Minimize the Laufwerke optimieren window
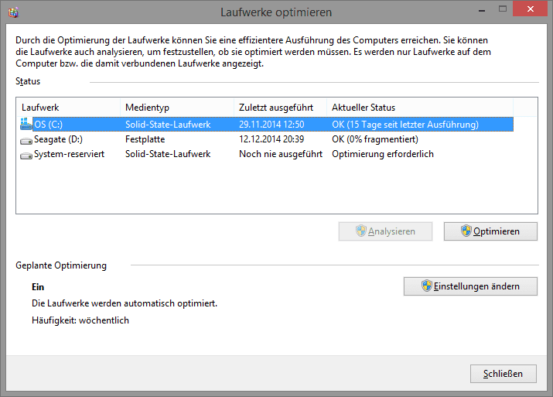The height and width of the screenshot is (397, 553). 482,10
